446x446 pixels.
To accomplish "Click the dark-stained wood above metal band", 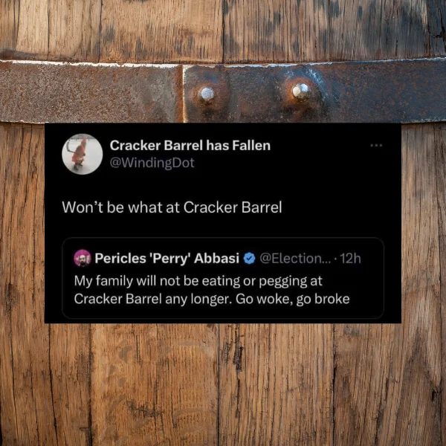I will pyautogui.click(x=223, y=28).
